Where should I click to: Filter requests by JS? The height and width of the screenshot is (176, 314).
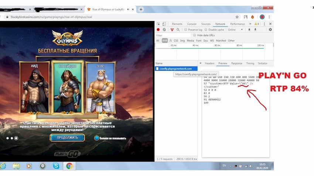pyautogui.click(x=170, y=41)
